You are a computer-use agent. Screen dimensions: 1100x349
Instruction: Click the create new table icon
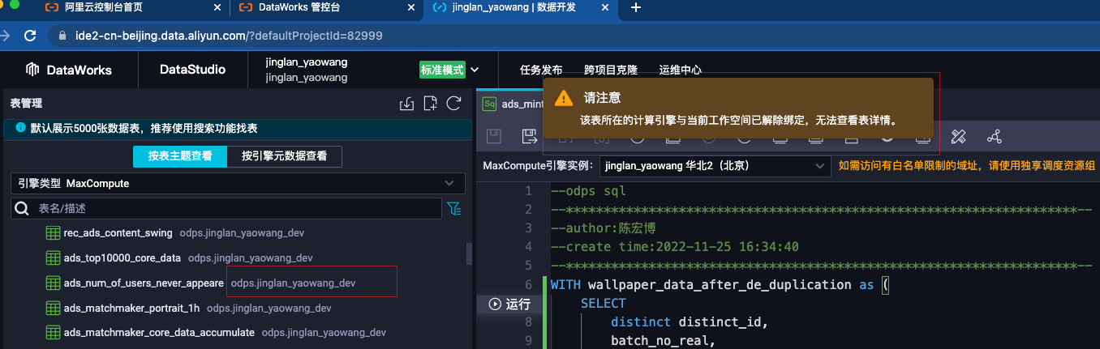coord(431,104)
